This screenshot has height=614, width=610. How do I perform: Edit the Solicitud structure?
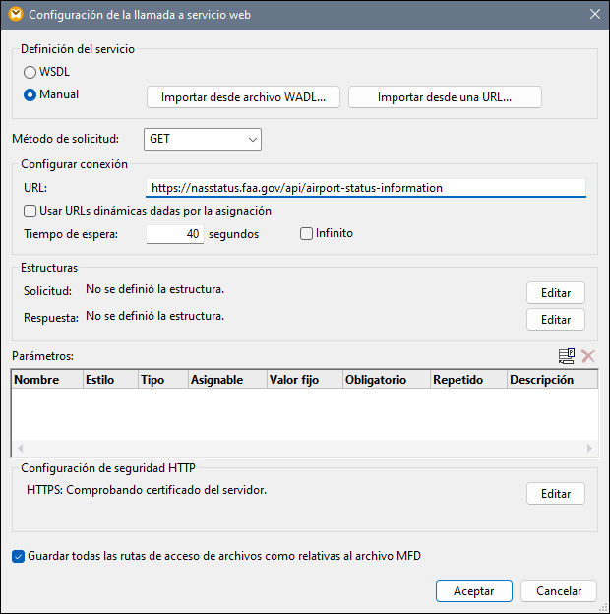pos(556,293)
